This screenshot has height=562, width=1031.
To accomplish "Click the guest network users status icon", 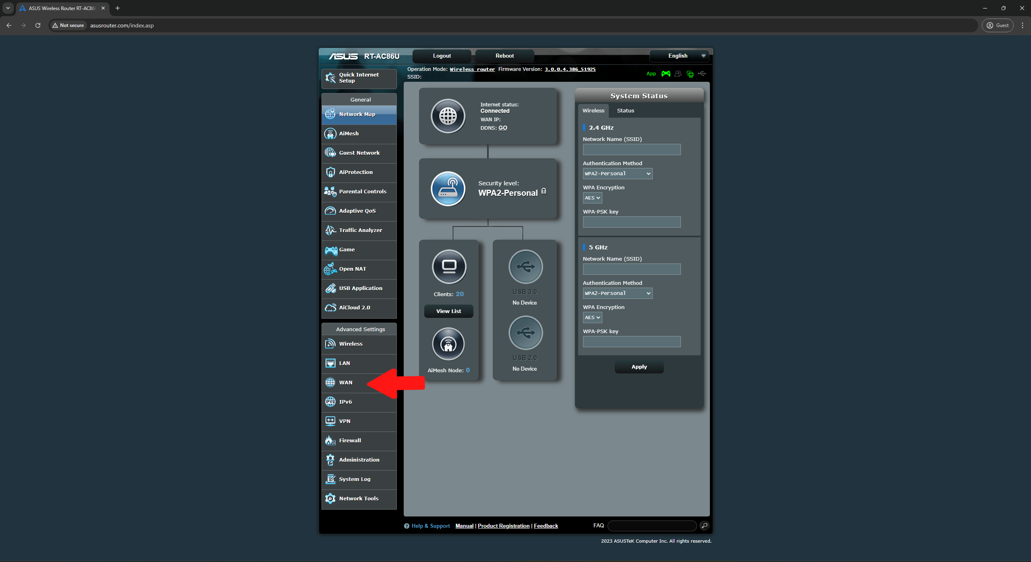I will (678, 74).
